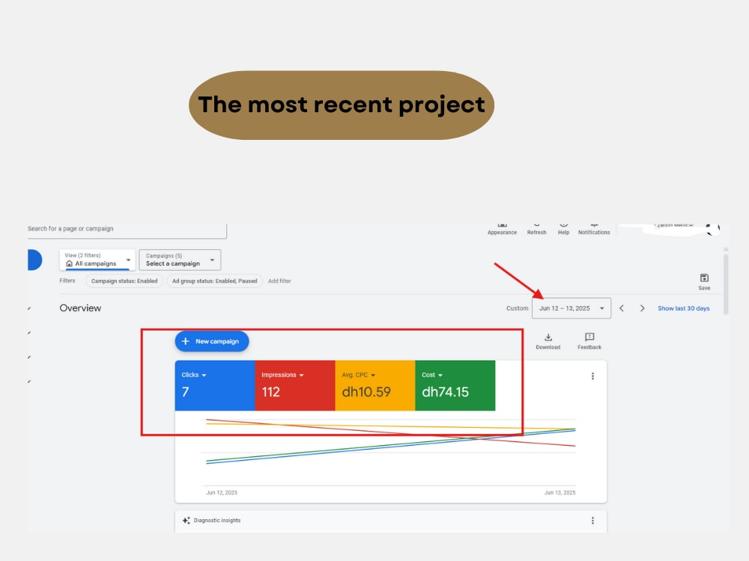View Notifications bell
This screenshot has height=561, width=749.
pyautogui.click(x=594, y=229)
